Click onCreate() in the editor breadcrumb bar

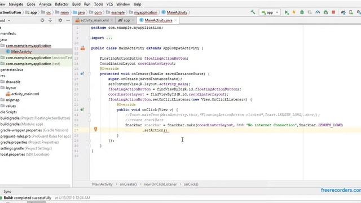click(x=128, y=184)
